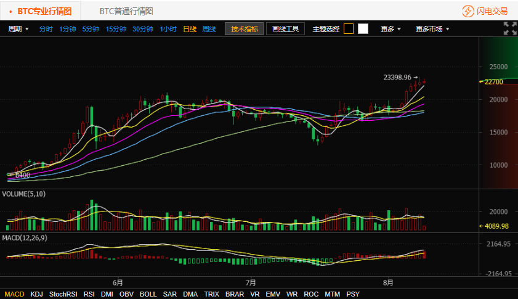Select the BOLL indicator
The width and height of the screenshot is (518, 299).
148,294
